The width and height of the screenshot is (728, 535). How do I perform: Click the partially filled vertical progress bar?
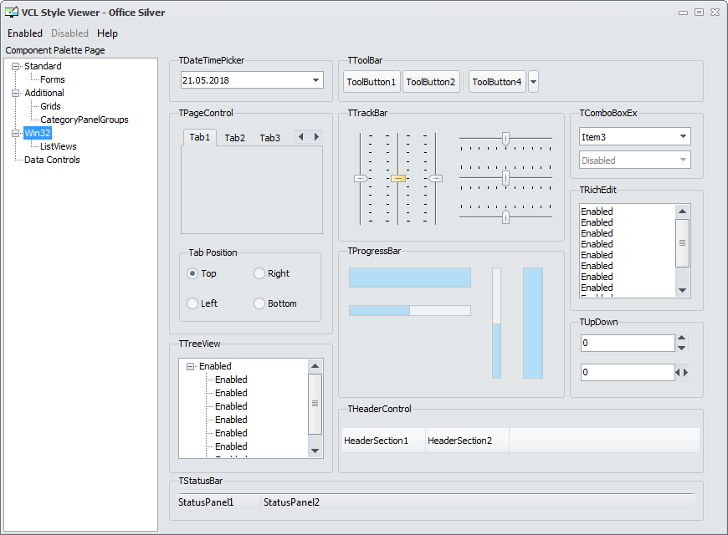pyautogui.click(x=497, y=323)
